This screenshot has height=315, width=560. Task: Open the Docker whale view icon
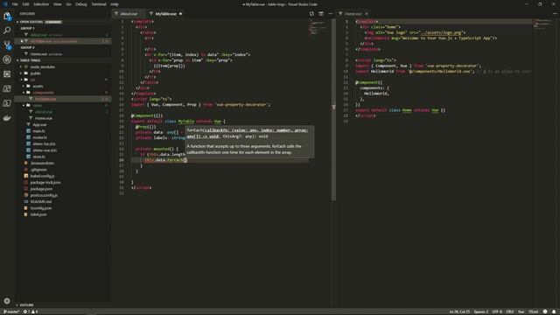click(7, 118)
